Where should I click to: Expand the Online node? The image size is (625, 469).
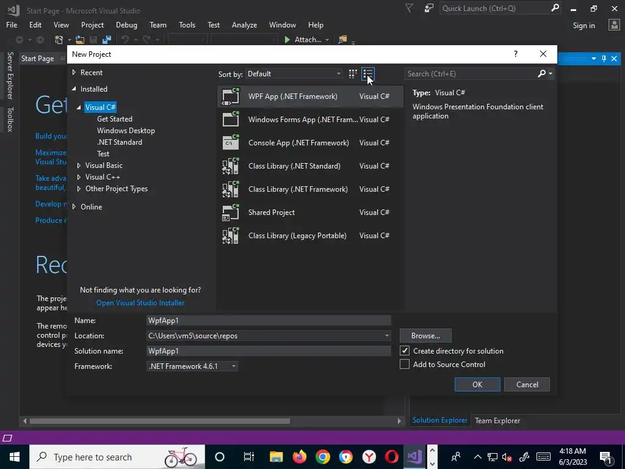(x=74, y=206)
